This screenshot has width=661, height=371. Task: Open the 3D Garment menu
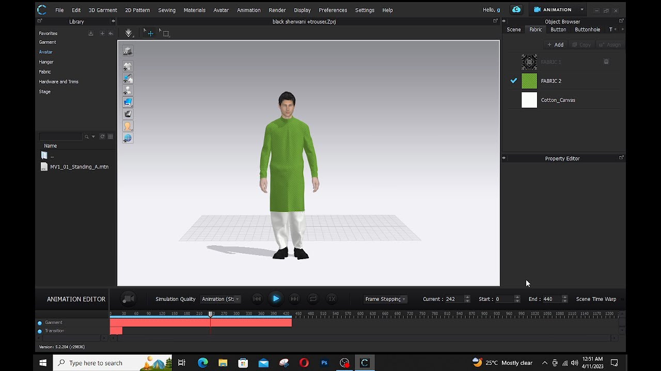[103, 10]
